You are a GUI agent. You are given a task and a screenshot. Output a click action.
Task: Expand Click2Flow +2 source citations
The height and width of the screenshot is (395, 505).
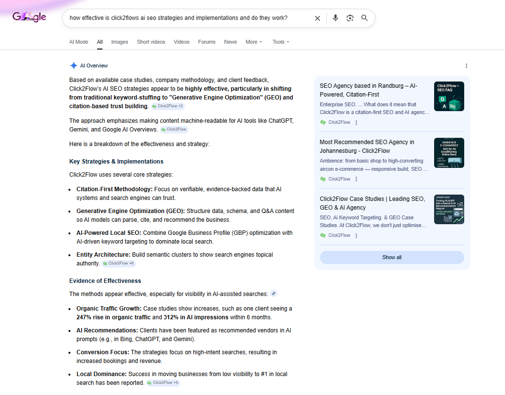coord(168,106)
